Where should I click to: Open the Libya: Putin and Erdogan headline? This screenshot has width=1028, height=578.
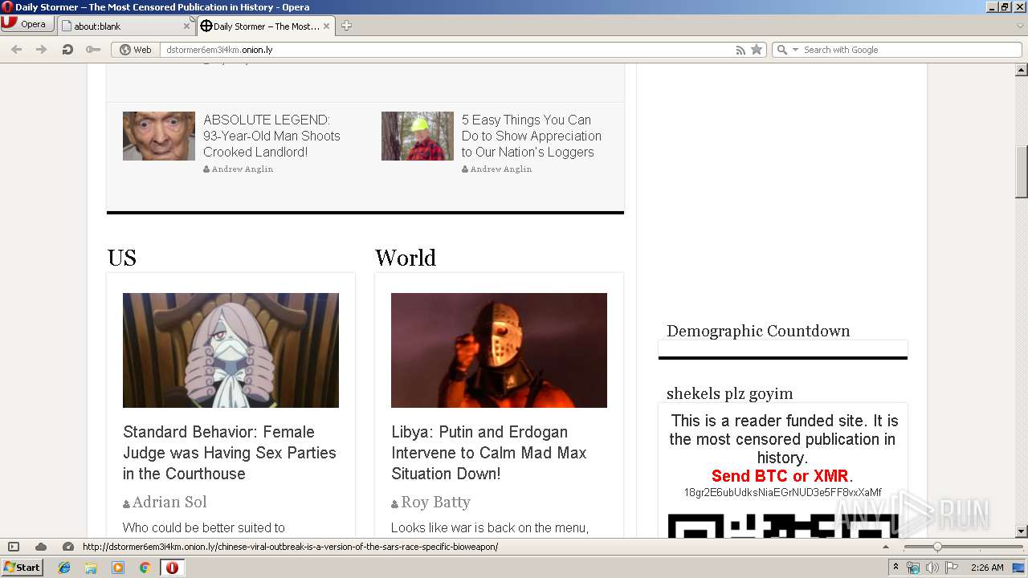(x=489, y=453)
